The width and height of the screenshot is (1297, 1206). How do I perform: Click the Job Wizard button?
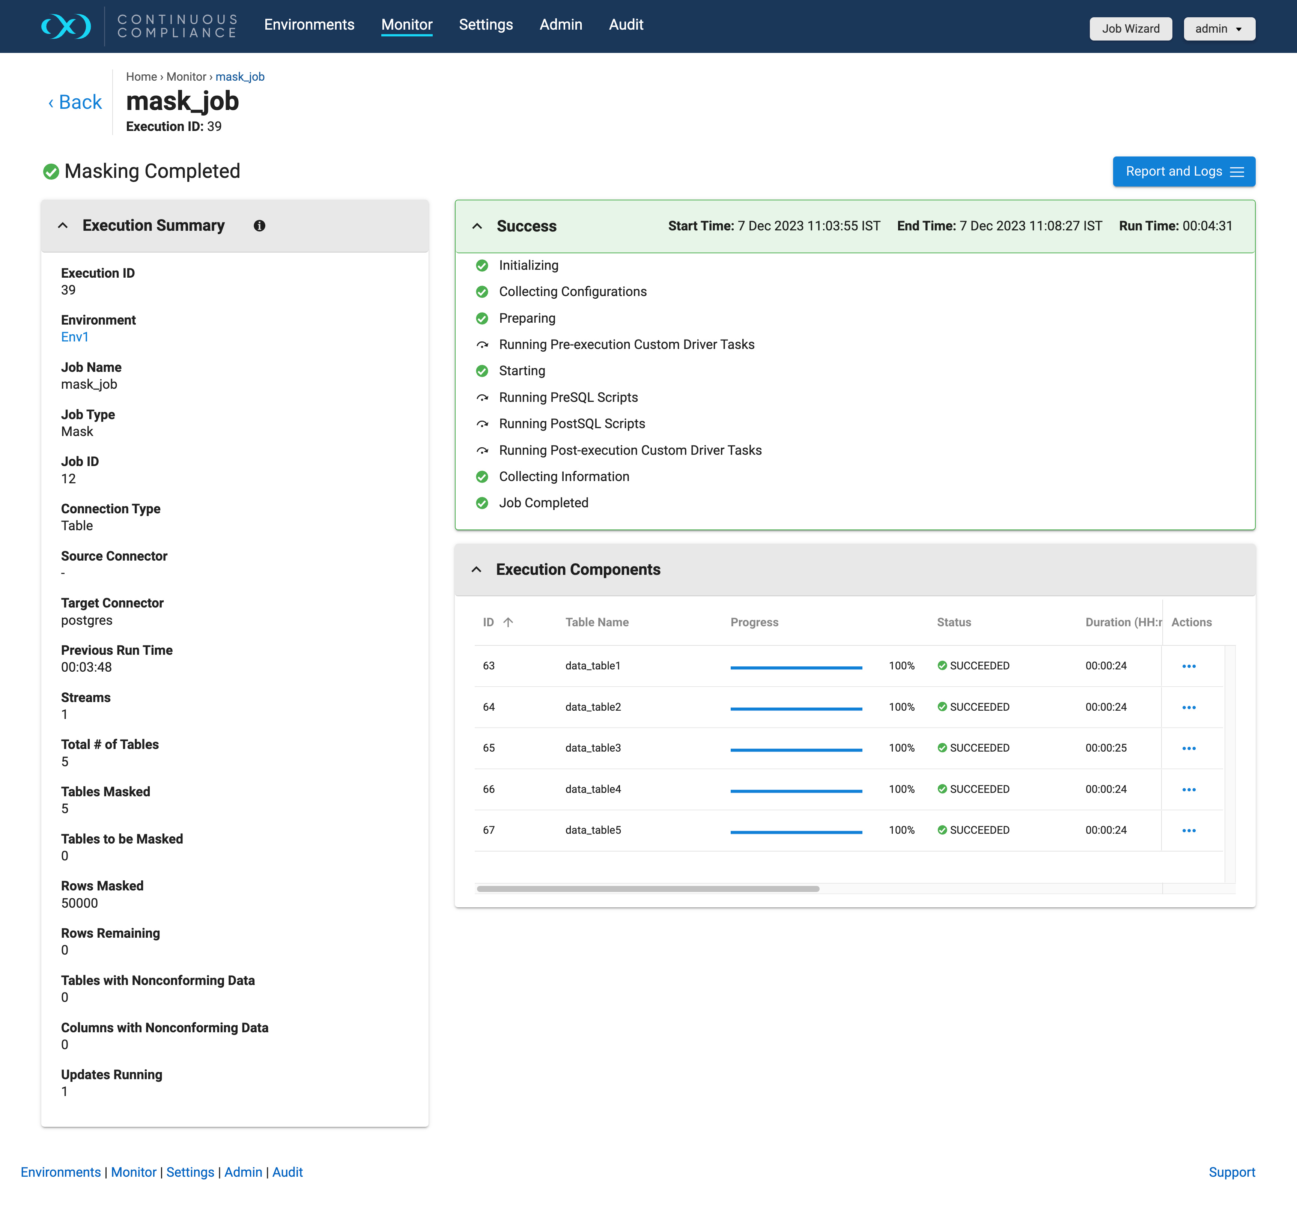point(1130,29)
